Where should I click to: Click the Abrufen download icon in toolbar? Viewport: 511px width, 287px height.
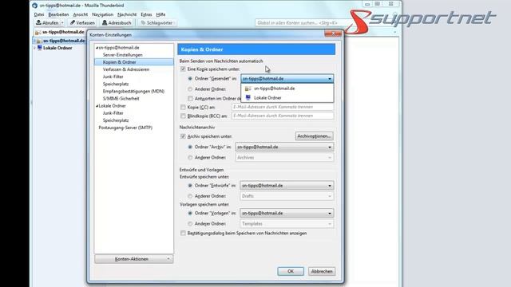(38, 22)
